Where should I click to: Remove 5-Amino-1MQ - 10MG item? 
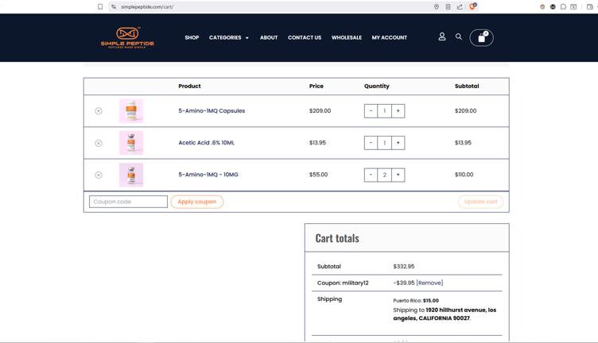99,175
